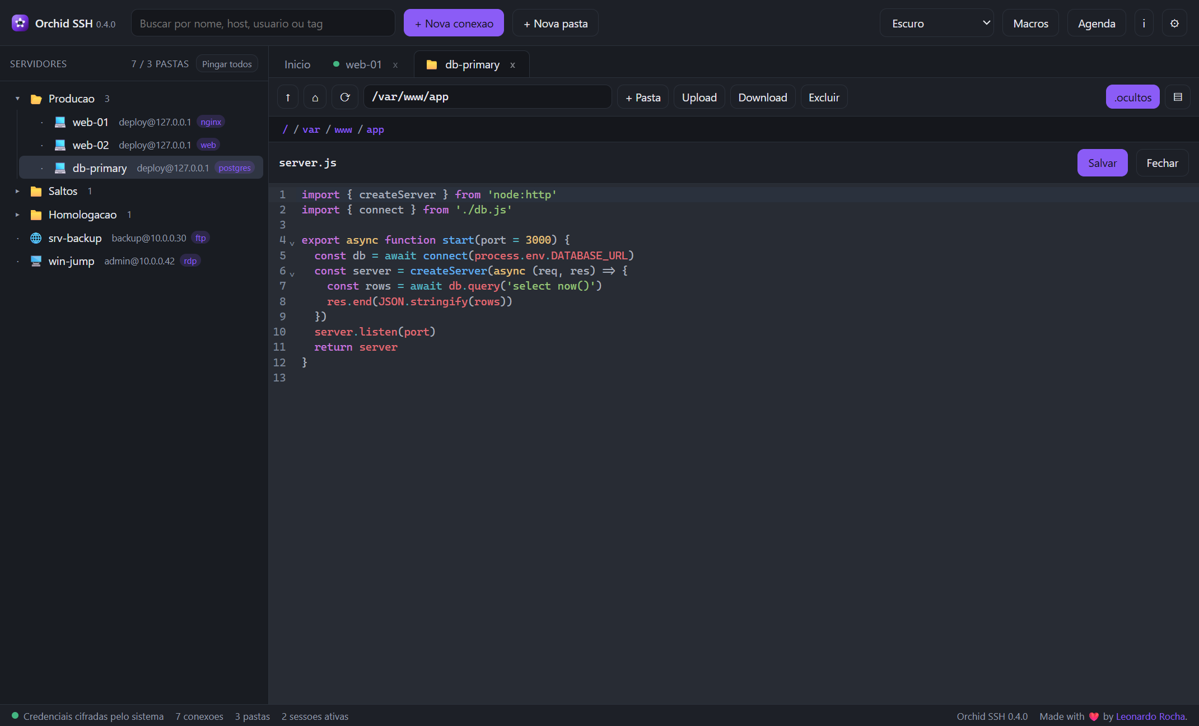Click the green credentials status dot
Viewport: 1199px width, 726px height.
pyautogui.click(x=15, y=715)
